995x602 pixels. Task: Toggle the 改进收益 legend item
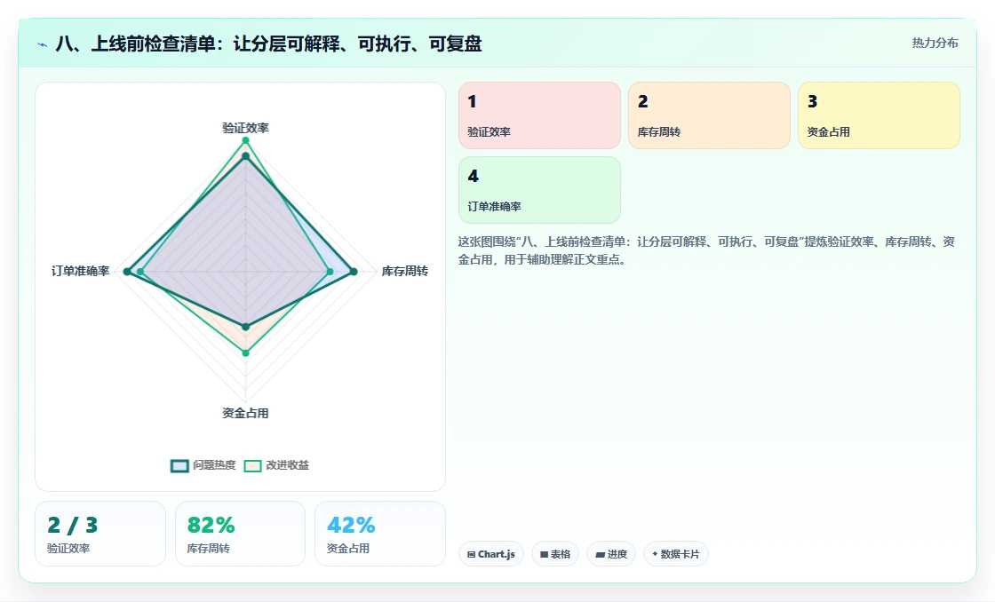click(x=276, y=465)
